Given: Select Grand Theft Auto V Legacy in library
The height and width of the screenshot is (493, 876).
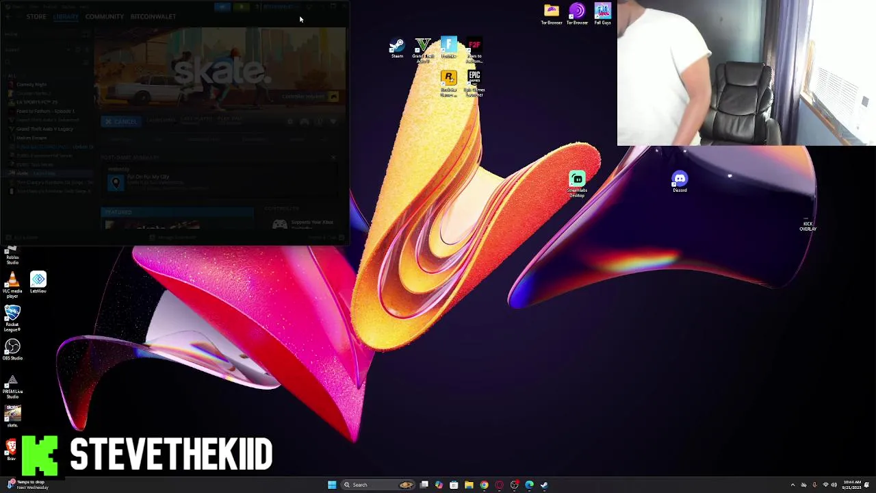Looking at the screenshot, I should (44, 129).
